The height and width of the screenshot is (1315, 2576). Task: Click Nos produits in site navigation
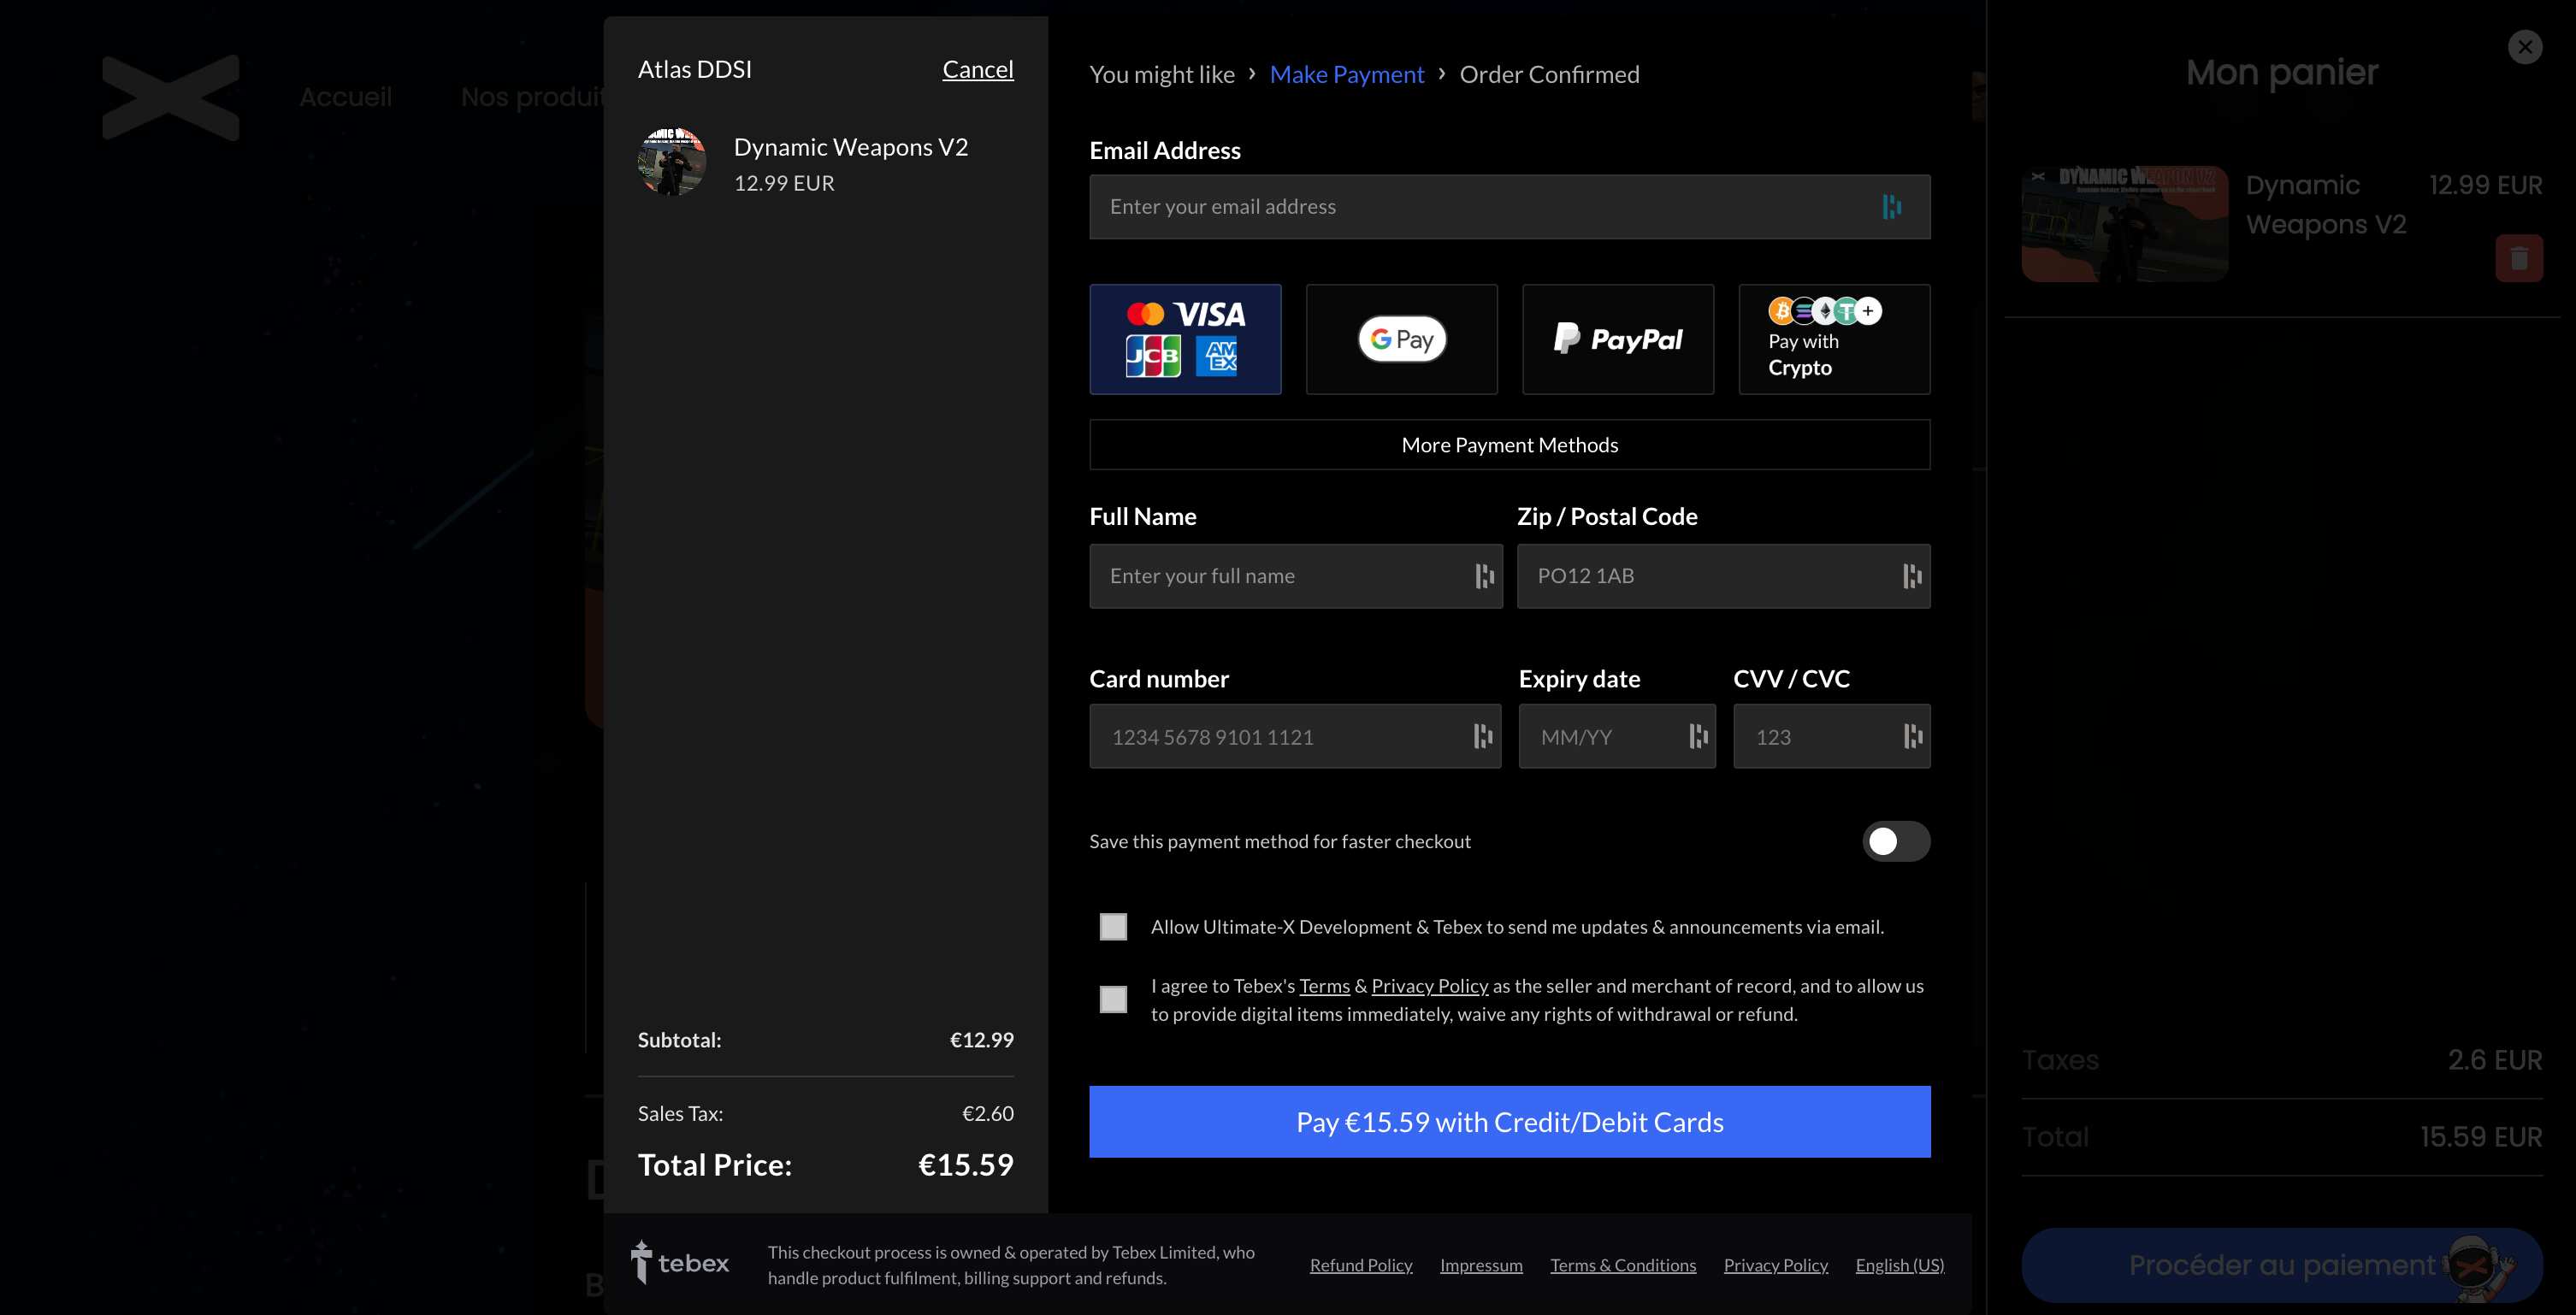533,97
